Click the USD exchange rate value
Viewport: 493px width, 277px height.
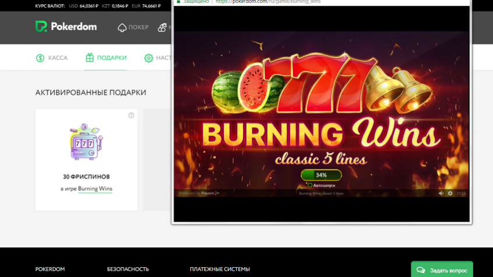pyautogui.click(x=89, y=6)
